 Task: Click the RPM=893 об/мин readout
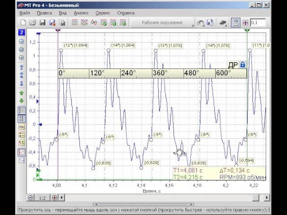point(243,177)
